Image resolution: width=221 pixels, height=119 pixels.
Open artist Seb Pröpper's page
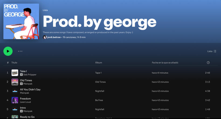point(30,75)
